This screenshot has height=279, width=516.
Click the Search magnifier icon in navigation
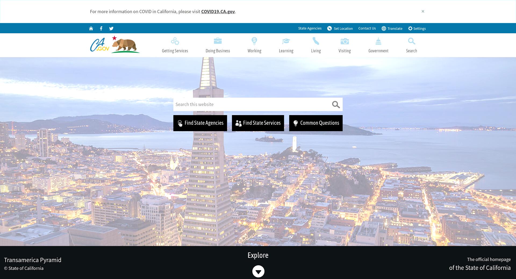tap(411, 41)
